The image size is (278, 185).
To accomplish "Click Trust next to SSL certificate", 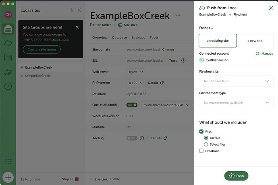I will (x=173, y=61).
